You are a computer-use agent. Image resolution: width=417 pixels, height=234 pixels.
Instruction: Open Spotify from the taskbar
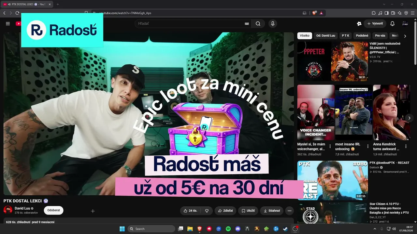[x=228, y=229]
